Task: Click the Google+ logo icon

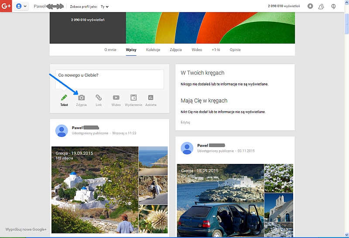Action: click(6, 6)
